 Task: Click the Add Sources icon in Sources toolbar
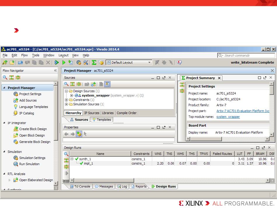tap(93, 84)
